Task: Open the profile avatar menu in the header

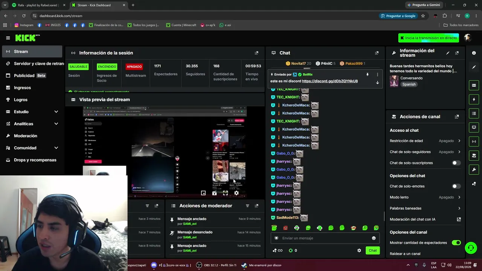Action: (468, 38)
